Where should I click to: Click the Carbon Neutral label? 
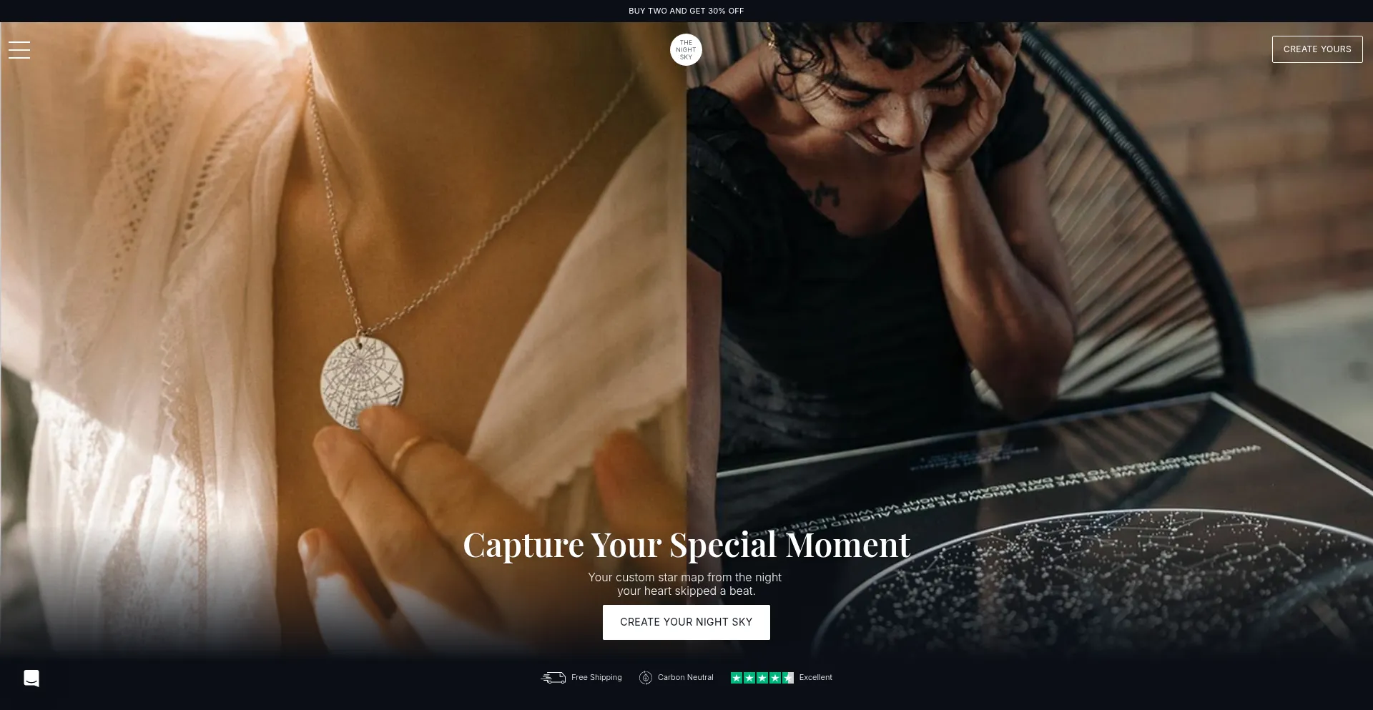tap(686, 677)
